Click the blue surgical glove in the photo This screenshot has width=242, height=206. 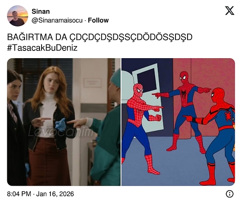tap(61, 124)
